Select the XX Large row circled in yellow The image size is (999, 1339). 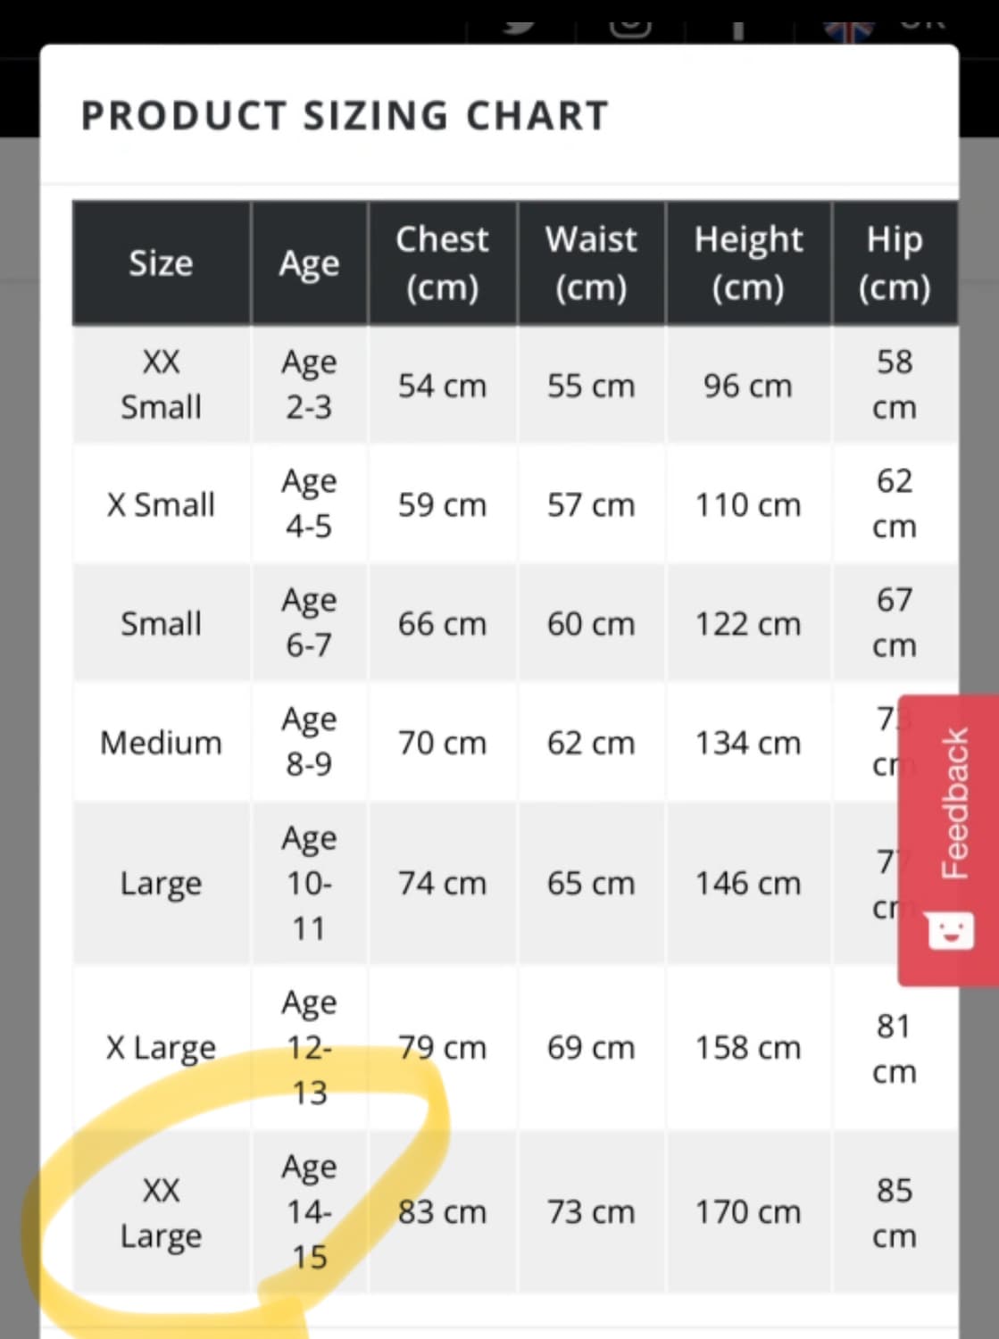pos(161,1211)
